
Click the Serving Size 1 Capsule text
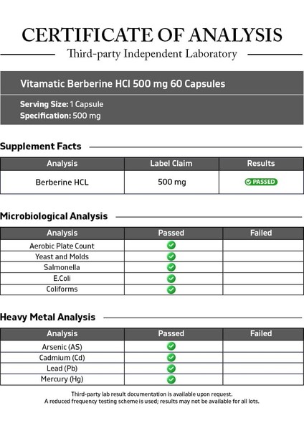click(x=62, y=104)
